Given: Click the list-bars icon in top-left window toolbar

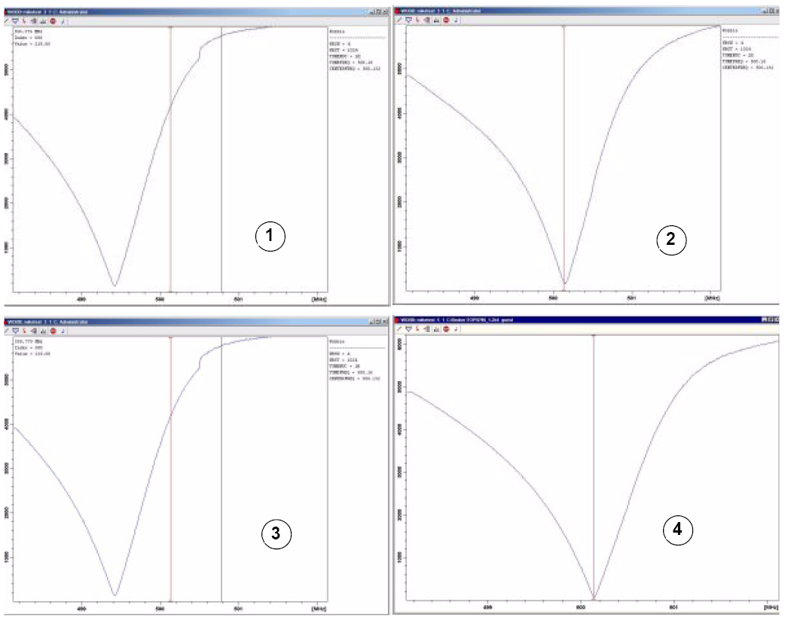Looking at the screenshot, I should click(x=34, y=21).
